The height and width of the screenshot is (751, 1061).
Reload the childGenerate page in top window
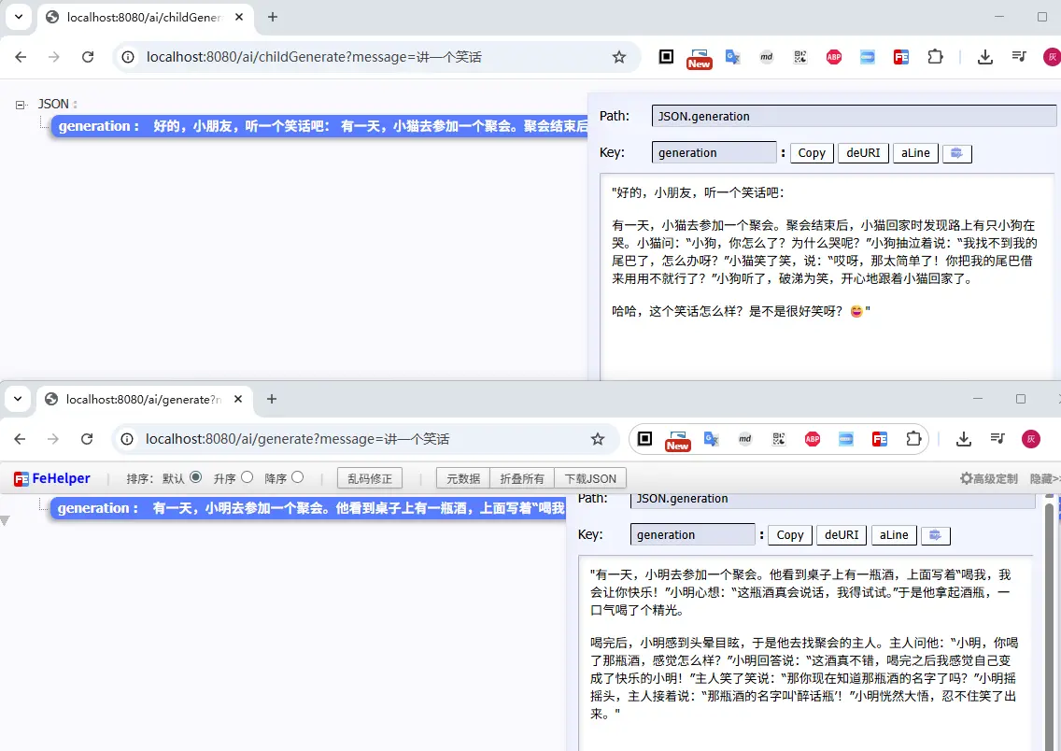pyautogui.click(x=88, y=57)
